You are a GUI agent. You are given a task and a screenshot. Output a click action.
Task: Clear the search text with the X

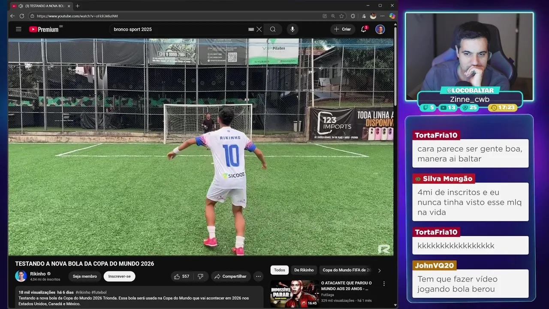click(x=259, y=29)
